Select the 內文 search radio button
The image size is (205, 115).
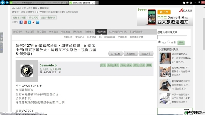(x=159, y=42)
